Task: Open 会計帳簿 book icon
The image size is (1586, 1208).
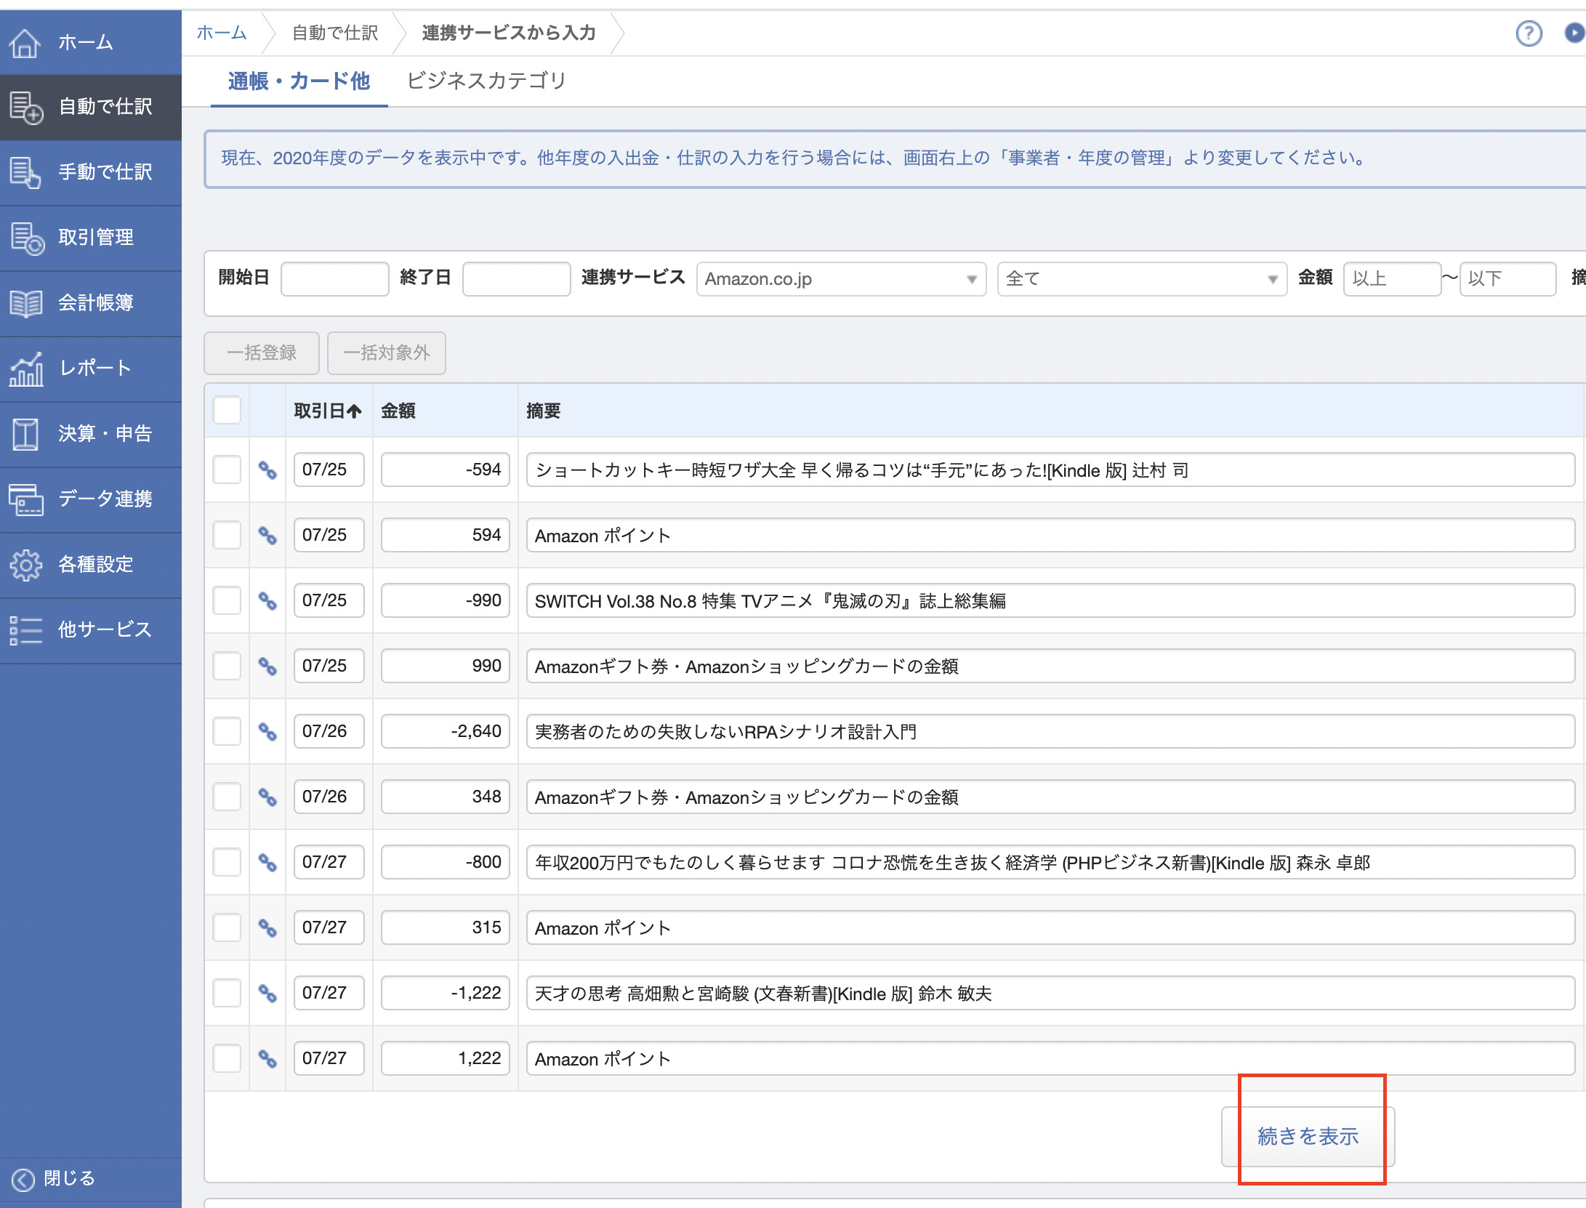Action: pyautogui.click(x=26, y=303)
